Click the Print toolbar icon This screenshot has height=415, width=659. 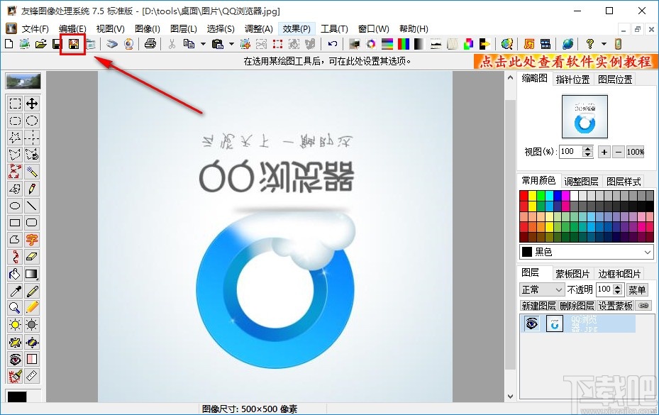click(150, 44)
